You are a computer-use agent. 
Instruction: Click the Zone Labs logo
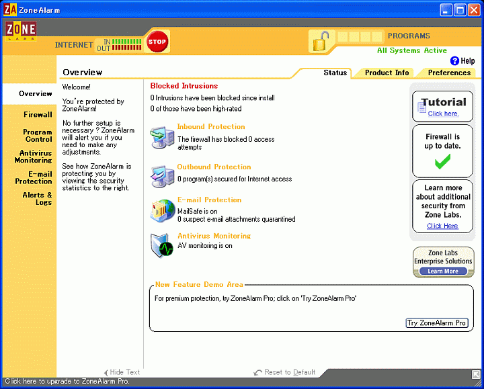(20, 32)
